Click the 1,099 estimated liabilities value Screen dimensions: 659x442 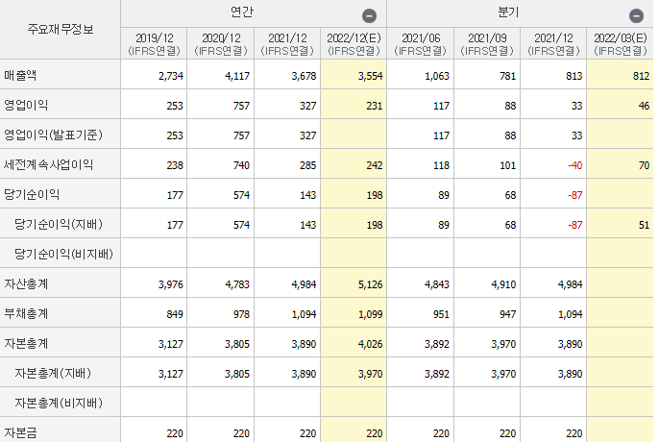pyautogui.click(x=370, y=314)
